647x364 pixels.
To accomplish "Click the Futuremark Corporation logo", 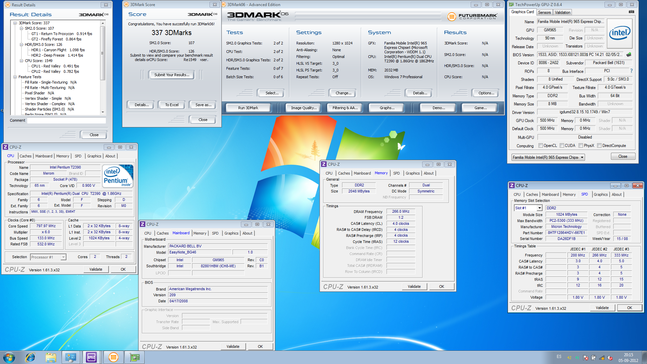I will 473,16.
